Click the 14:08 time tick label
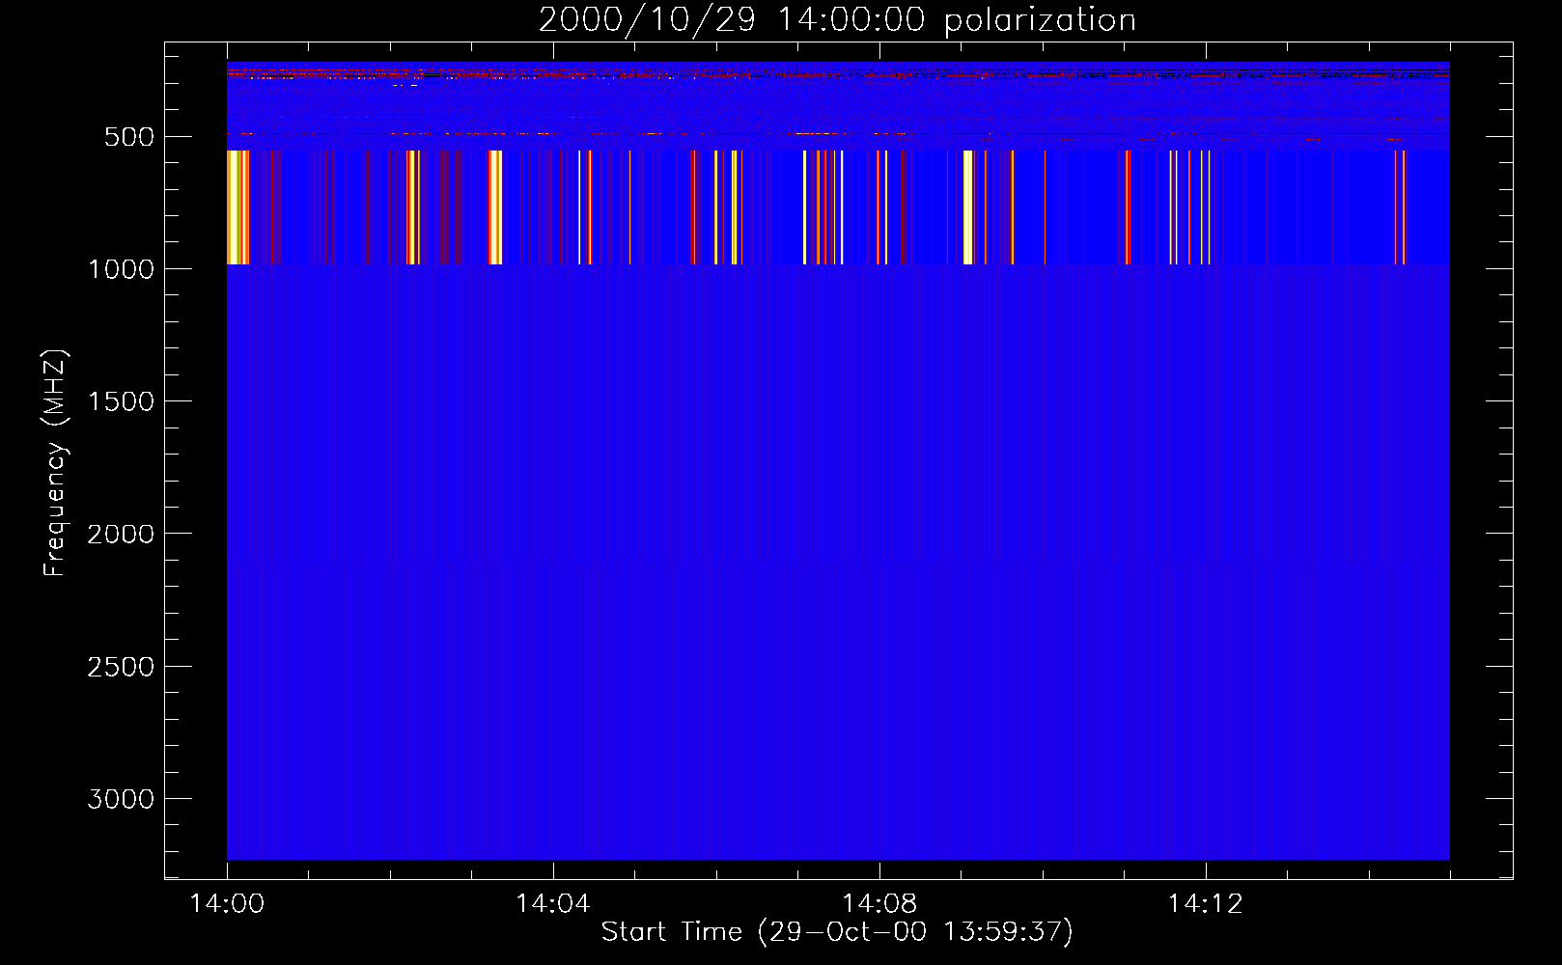The height and width of the screenshot is (965, 1562). point(879,904)
